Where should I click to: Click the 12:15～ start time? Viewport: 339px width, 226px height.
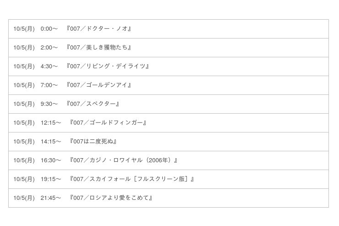[x=51, y=123]
